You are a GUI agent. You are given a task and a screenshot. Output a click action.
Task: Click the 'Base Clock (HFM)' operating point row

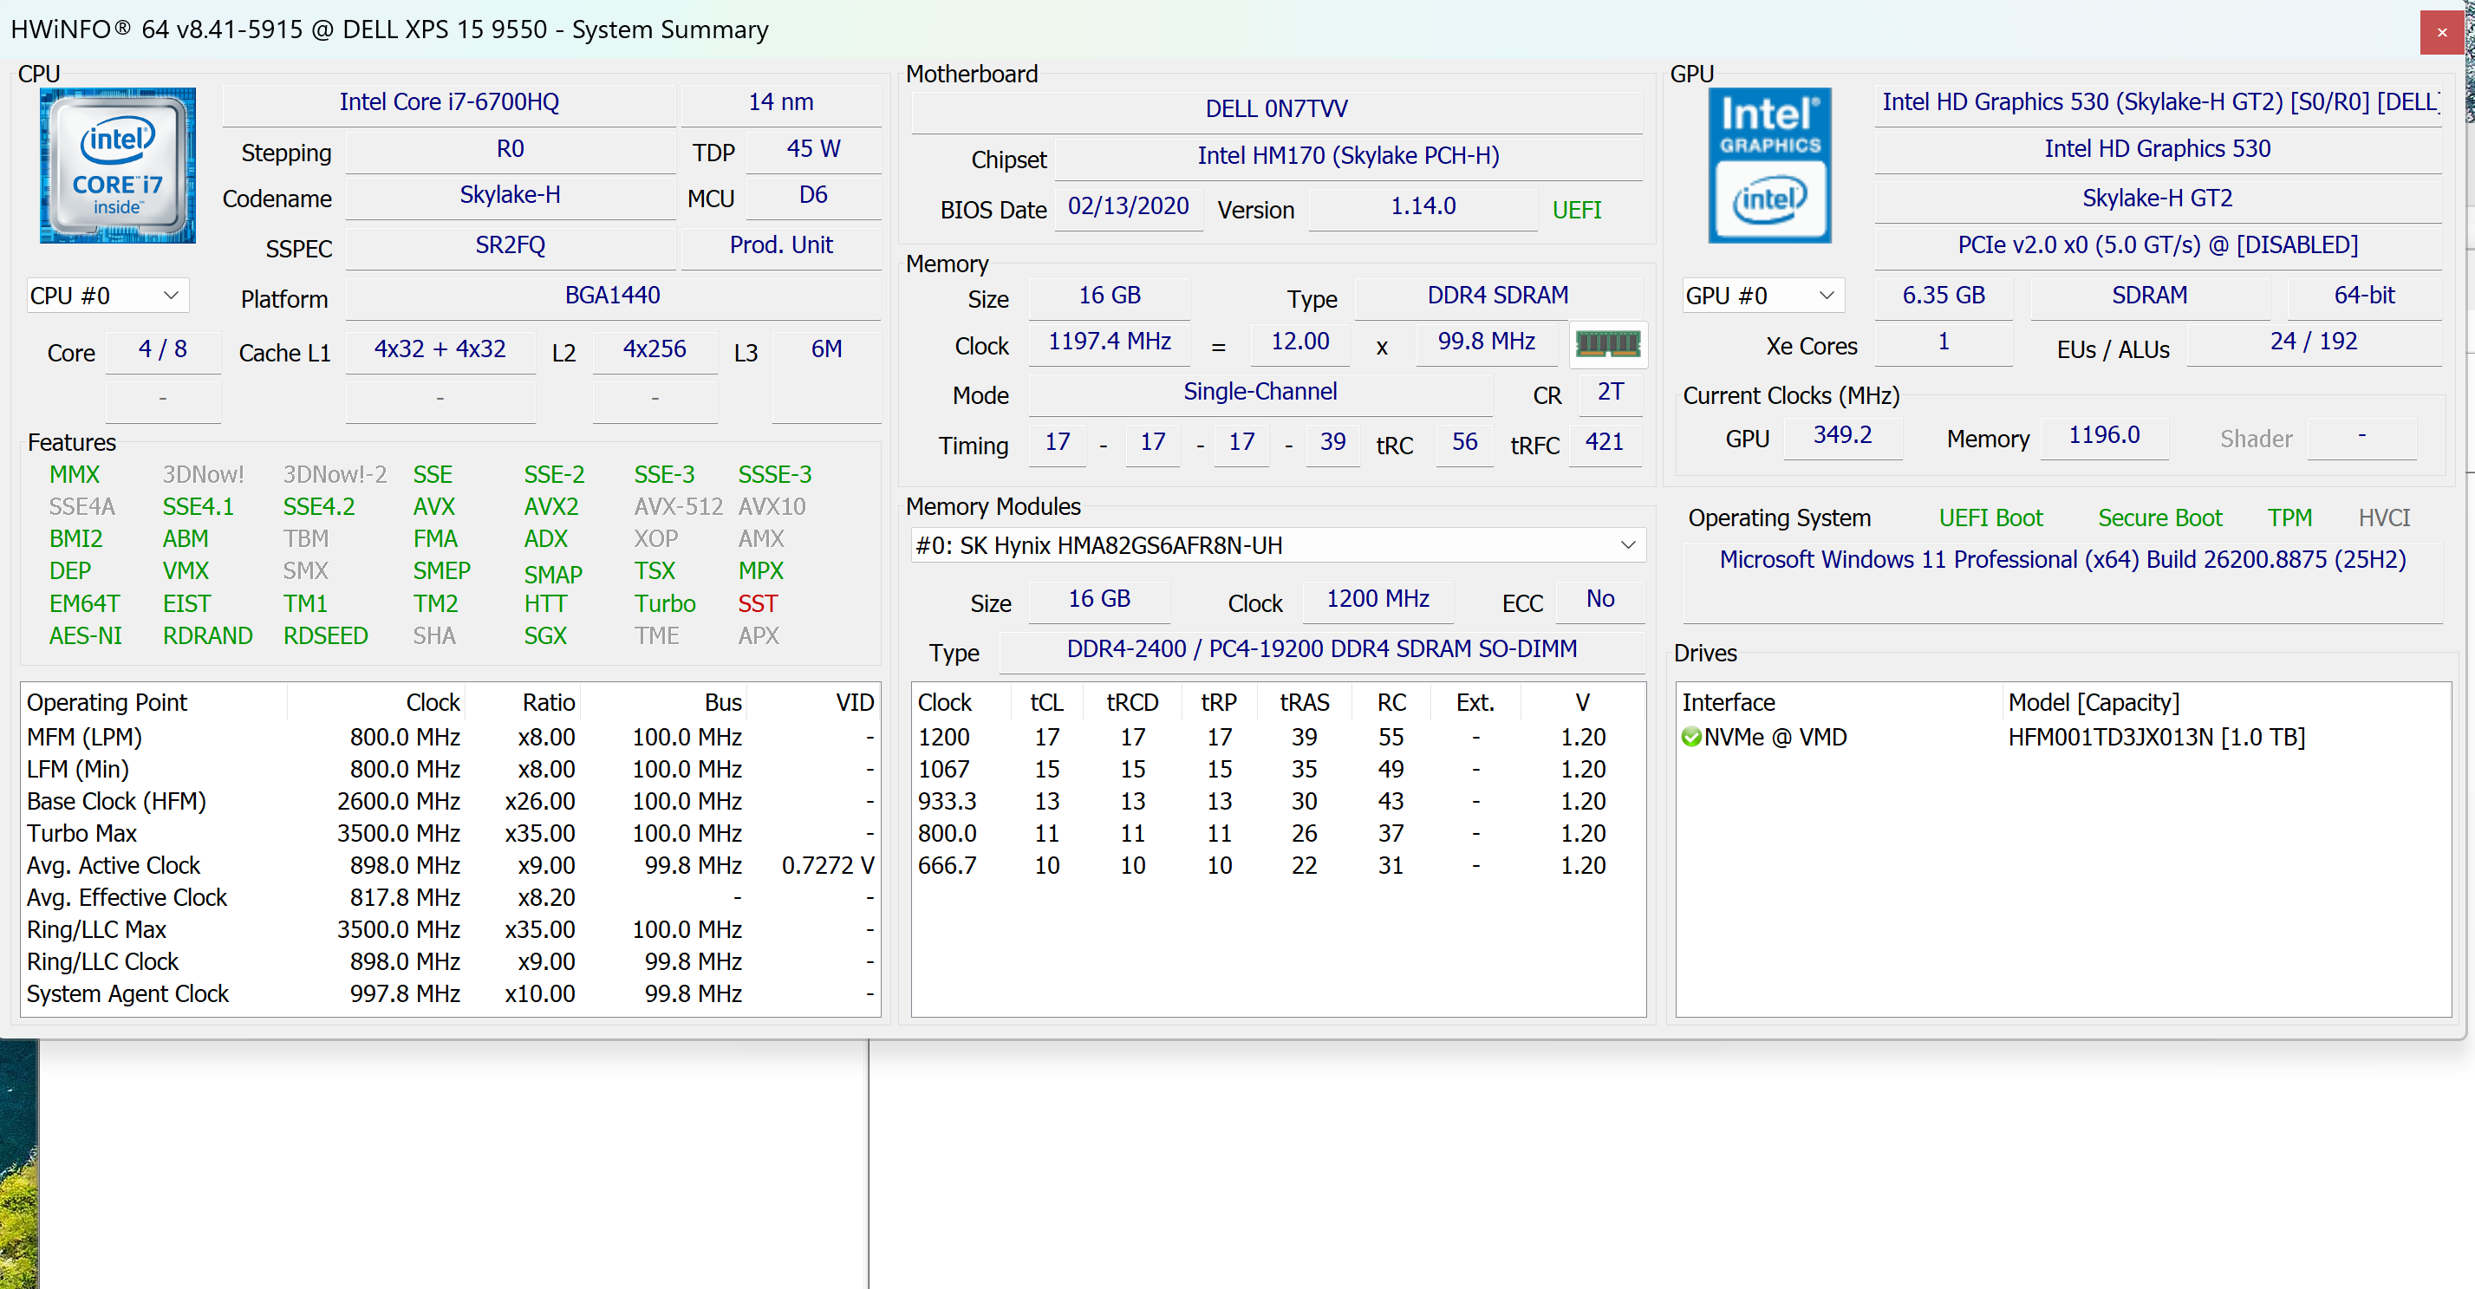click(x=450, y=801)
